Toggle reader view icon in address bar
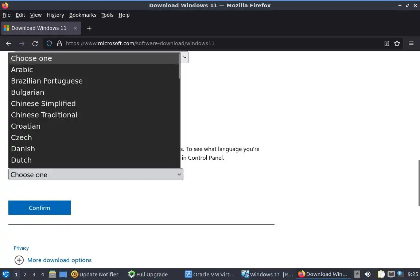The height and width of the screenshot is (280, 420). pos(386,43)
